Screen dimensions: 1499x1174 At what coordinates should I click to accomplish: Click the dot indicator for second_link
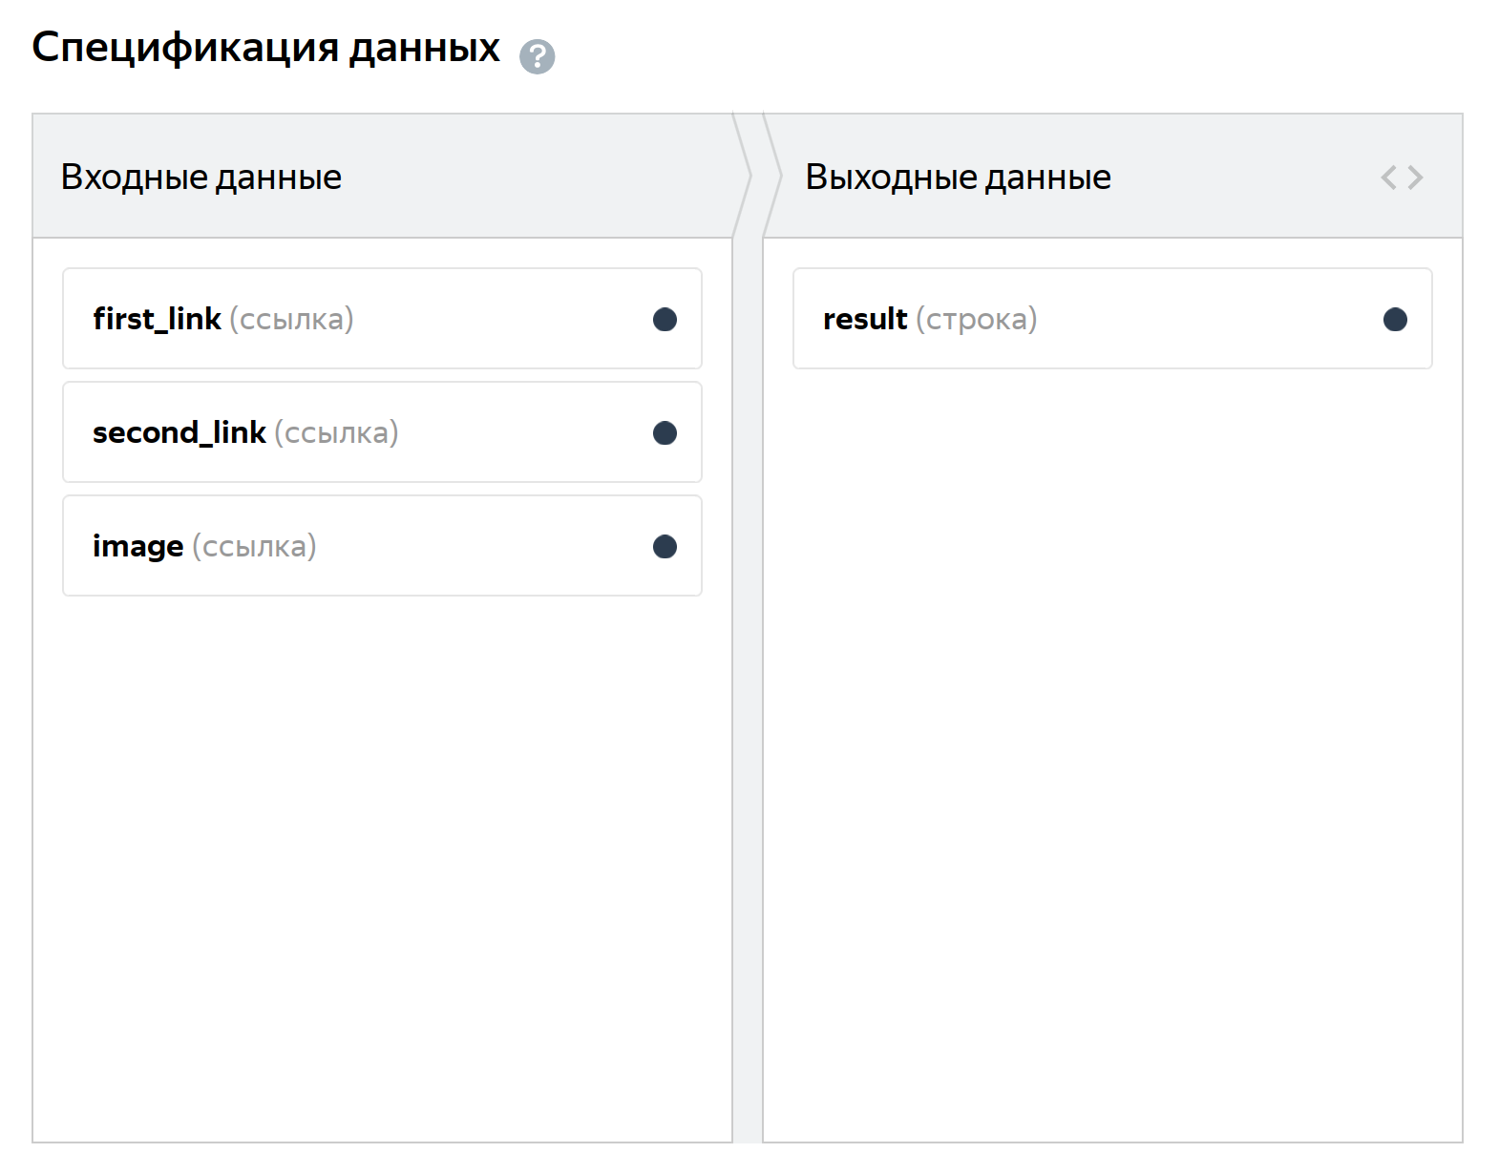click(665, 433)
